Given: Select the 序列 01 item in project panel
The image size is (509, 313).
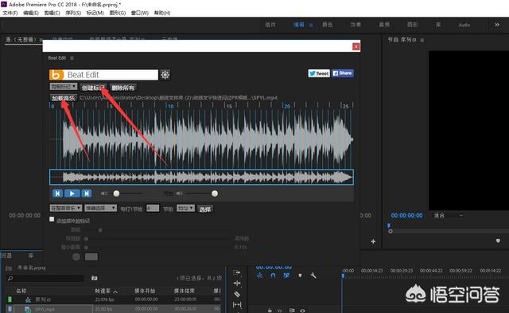Looking at the screenshot, I should pyautogui.click(x=43, y=299).
